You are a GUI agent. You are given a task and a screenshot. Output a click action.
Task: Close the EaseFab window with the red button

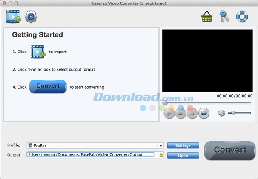(4, 3)
